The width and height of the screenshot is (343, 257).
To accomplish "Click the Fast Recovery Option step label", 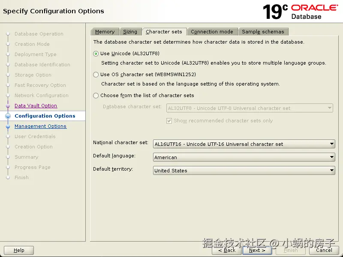I will (40, 85).
